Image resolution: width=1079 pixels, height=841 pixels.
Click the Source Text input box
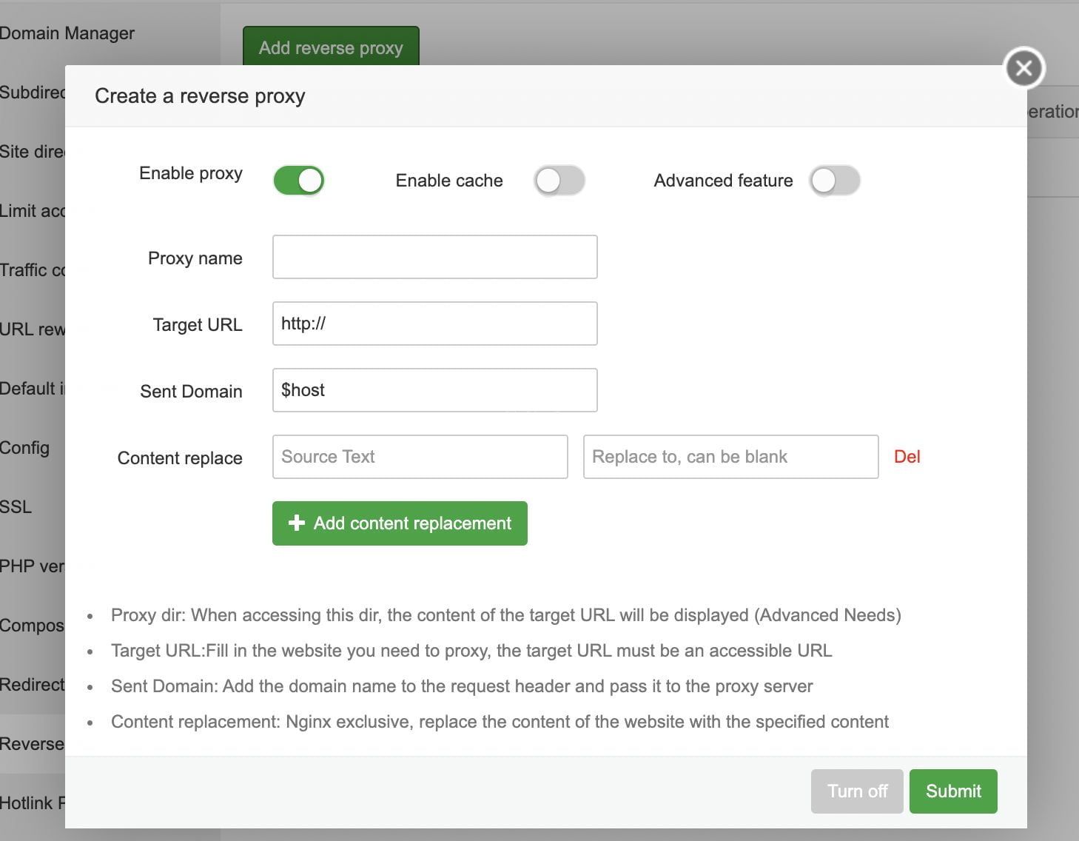click(x=420, y=457)
